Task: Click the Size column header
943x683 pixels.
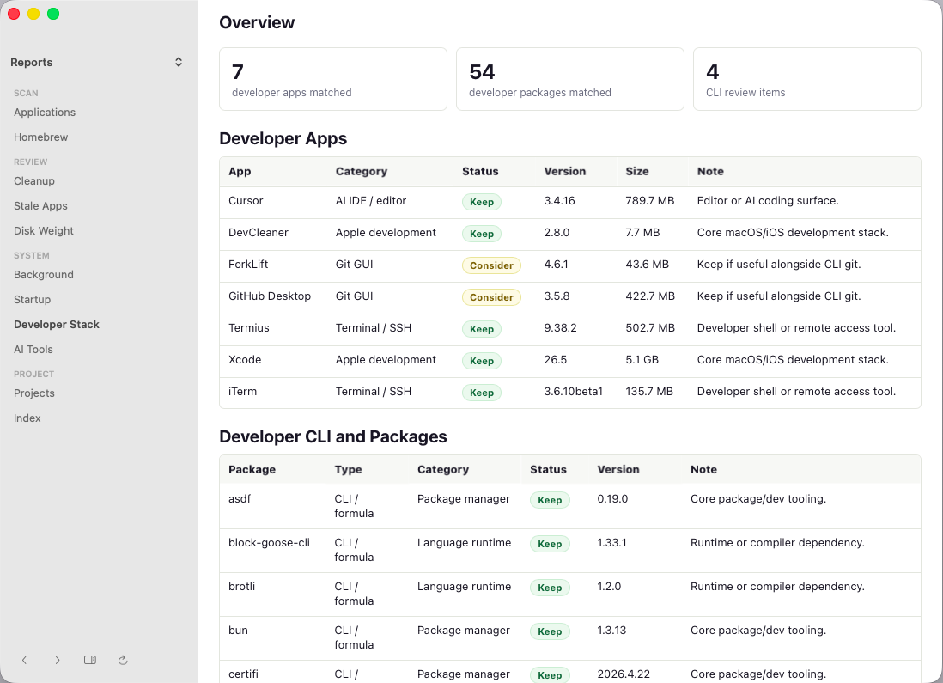Action: [x=637, y=172]
